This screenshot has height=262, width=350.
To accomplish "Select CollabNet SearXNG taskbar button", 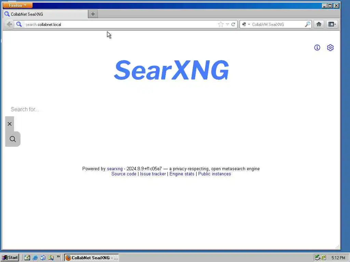I will (x=92, y=258).
